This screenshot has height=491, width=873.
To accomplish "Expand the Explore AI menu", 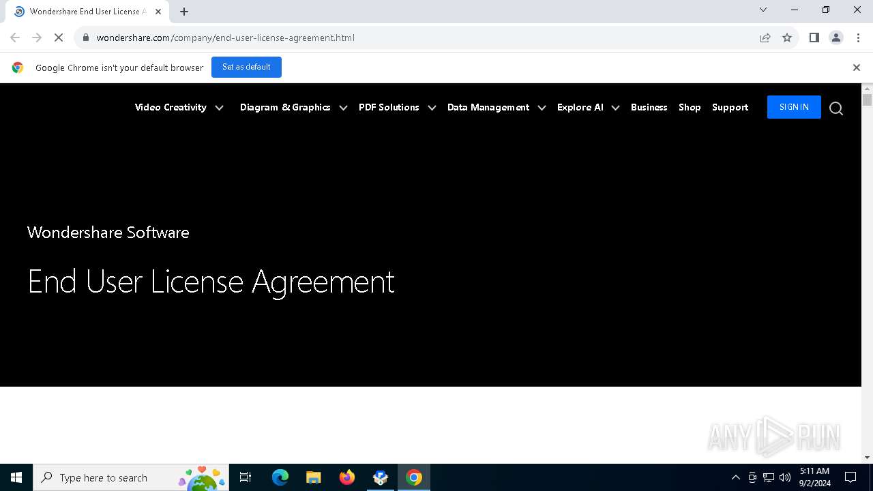I will point(580,107).
